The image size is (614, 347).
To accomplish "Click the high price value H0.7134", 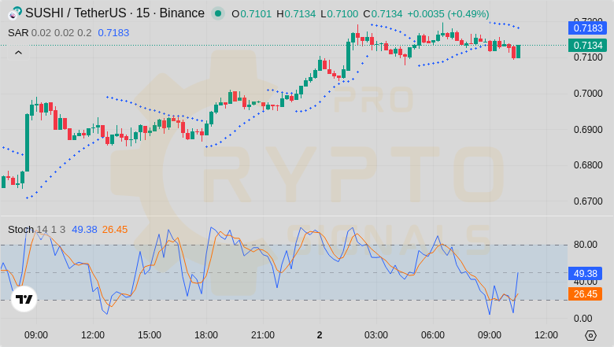I will (x=296, y=14).
